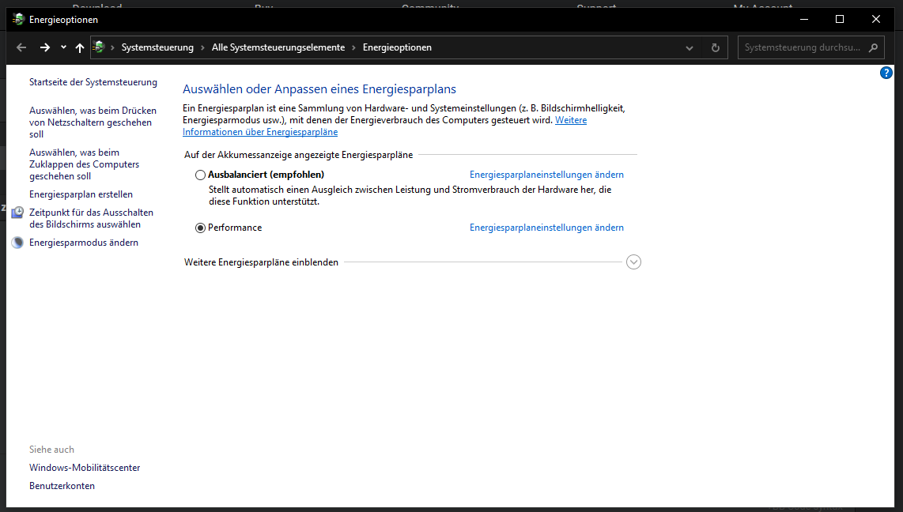903x512 pixels.
Task: Go back using the back arrow
Action: point(21,47)
